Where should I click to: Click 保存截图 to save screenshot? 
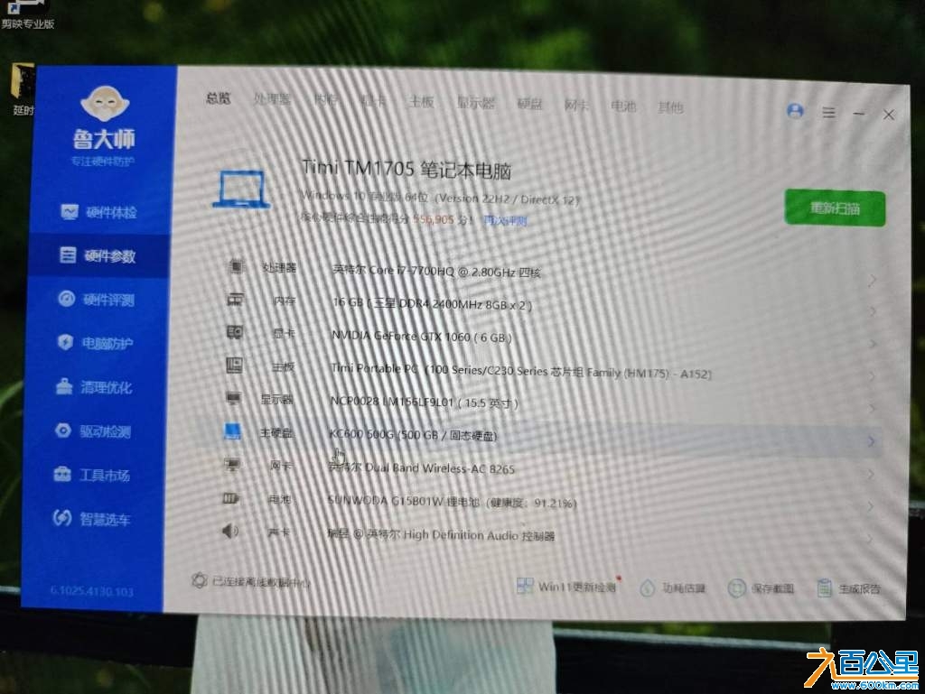coord(761,588)
